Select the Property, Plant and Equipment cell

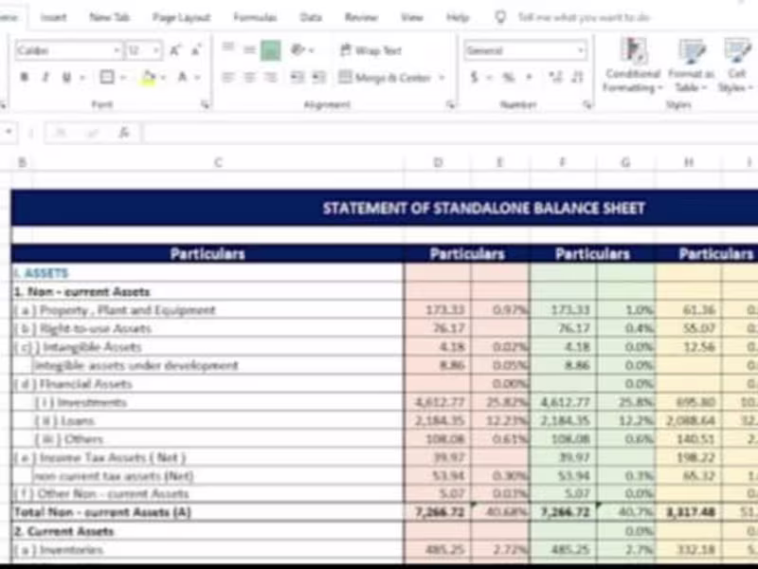(207, 310)
